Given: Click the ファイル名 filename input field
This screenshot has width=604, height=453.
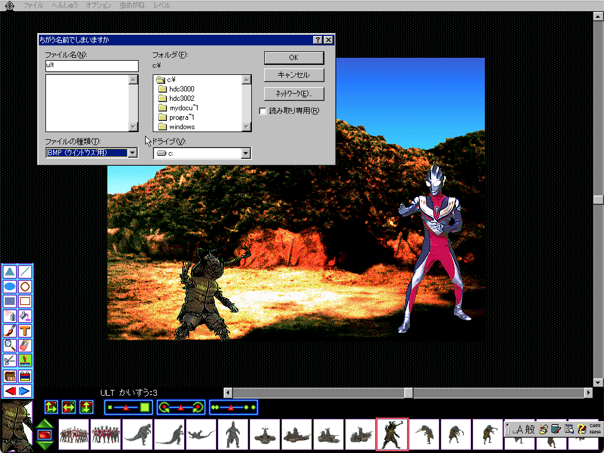Looking at the screenshot, I should 91,65.
